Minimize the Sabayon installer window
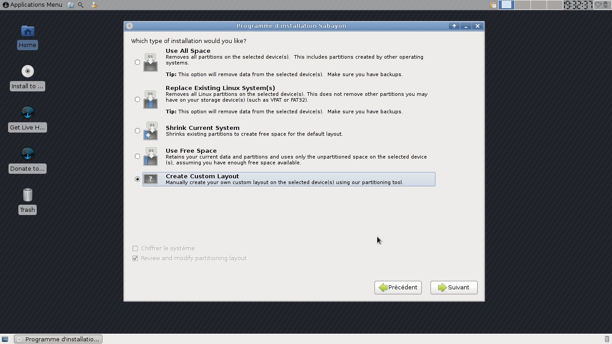 coord(466,26)
